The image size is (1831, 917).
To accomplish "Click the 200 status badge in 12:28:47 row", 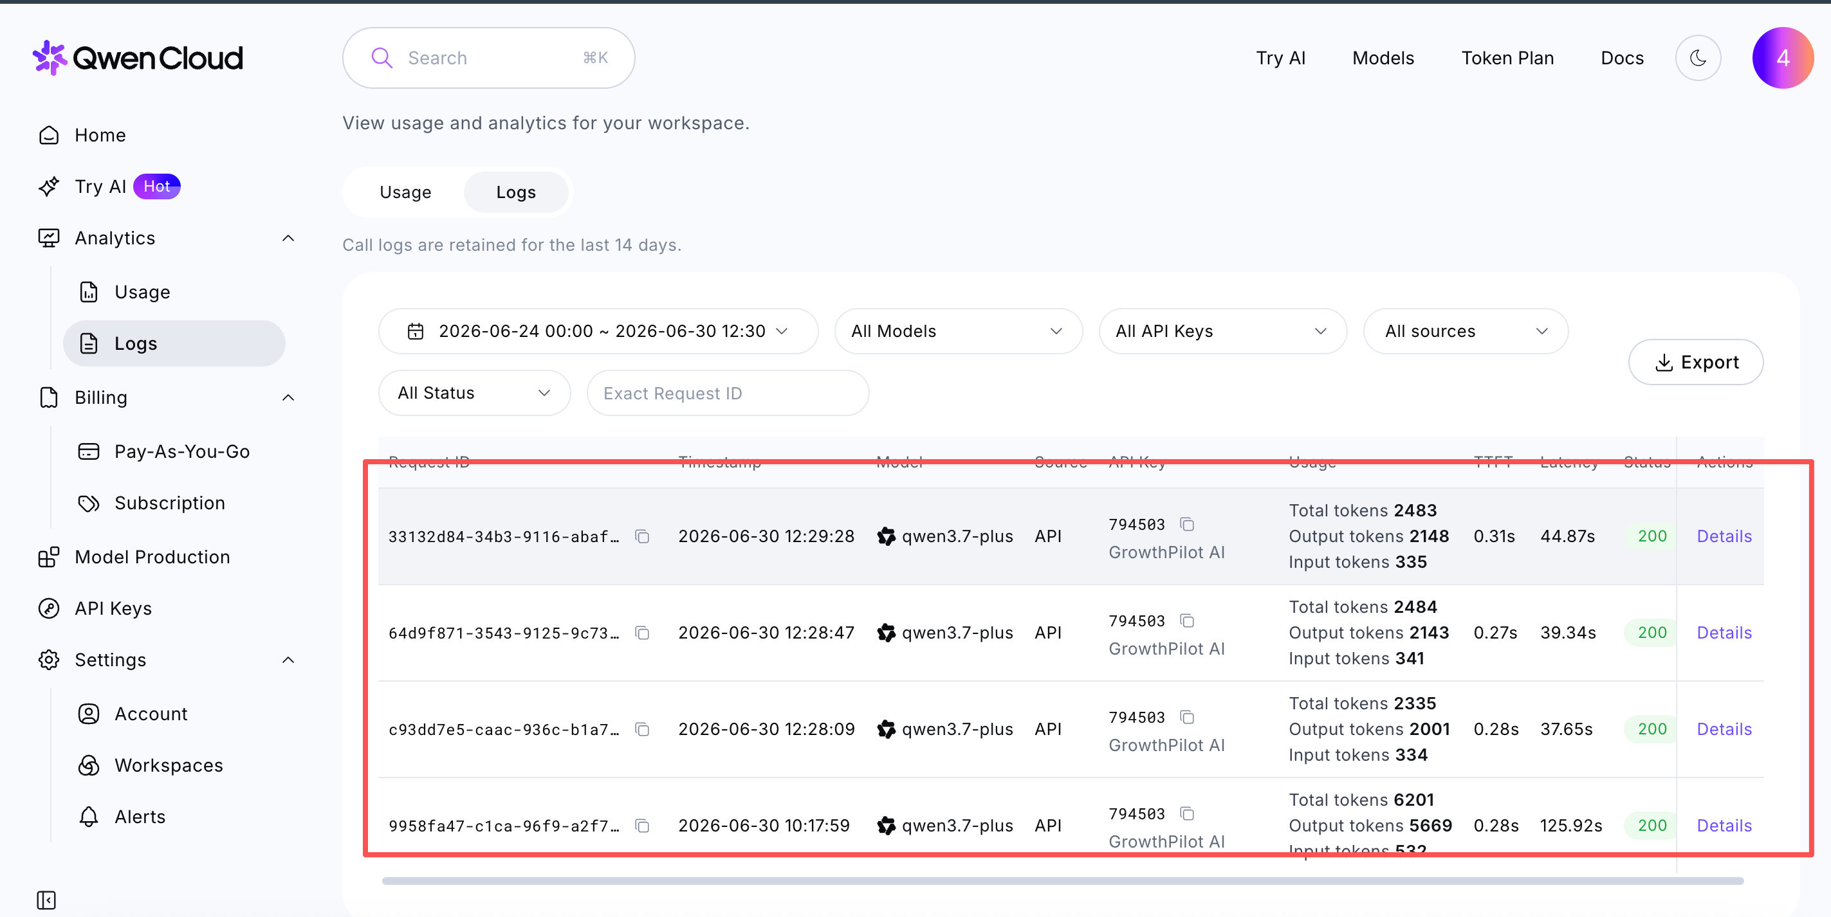I will (1651, 633).
